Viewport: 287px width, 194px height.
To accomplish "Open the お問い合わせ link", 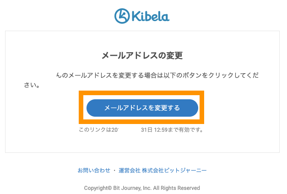I will point(94,170).
